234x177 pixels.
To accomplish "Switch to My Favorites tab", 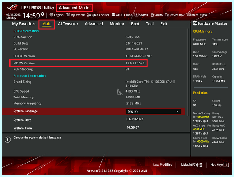I will pos(24,24).
